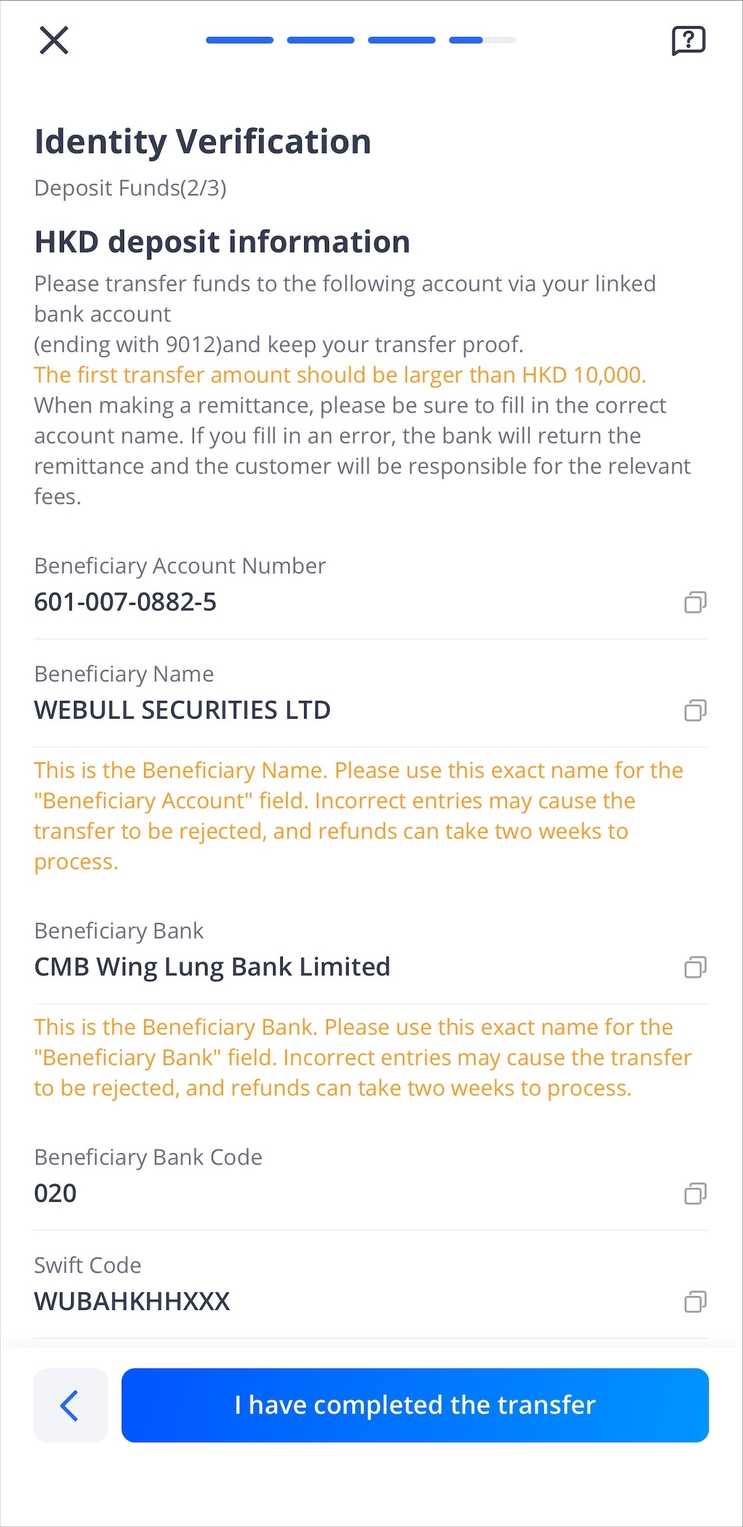This screenshot has height=1527, width=743.
Task: Tap the HKD 10,000 minimum transfer notice
Action: coord(340,375)
